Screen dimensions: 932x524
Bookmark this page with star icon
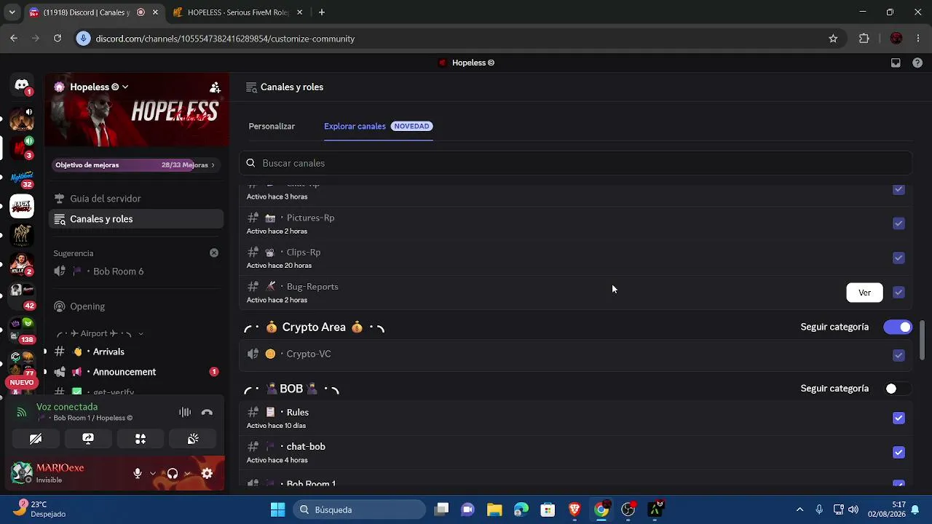(x=833, y=39)
